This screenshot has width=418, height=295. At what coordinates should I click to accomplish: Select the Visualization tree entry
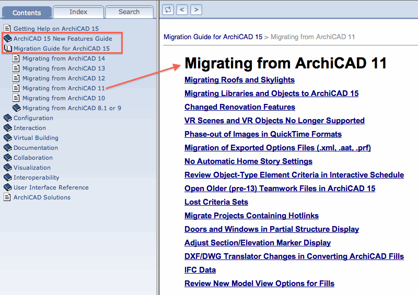coord(32,168)
